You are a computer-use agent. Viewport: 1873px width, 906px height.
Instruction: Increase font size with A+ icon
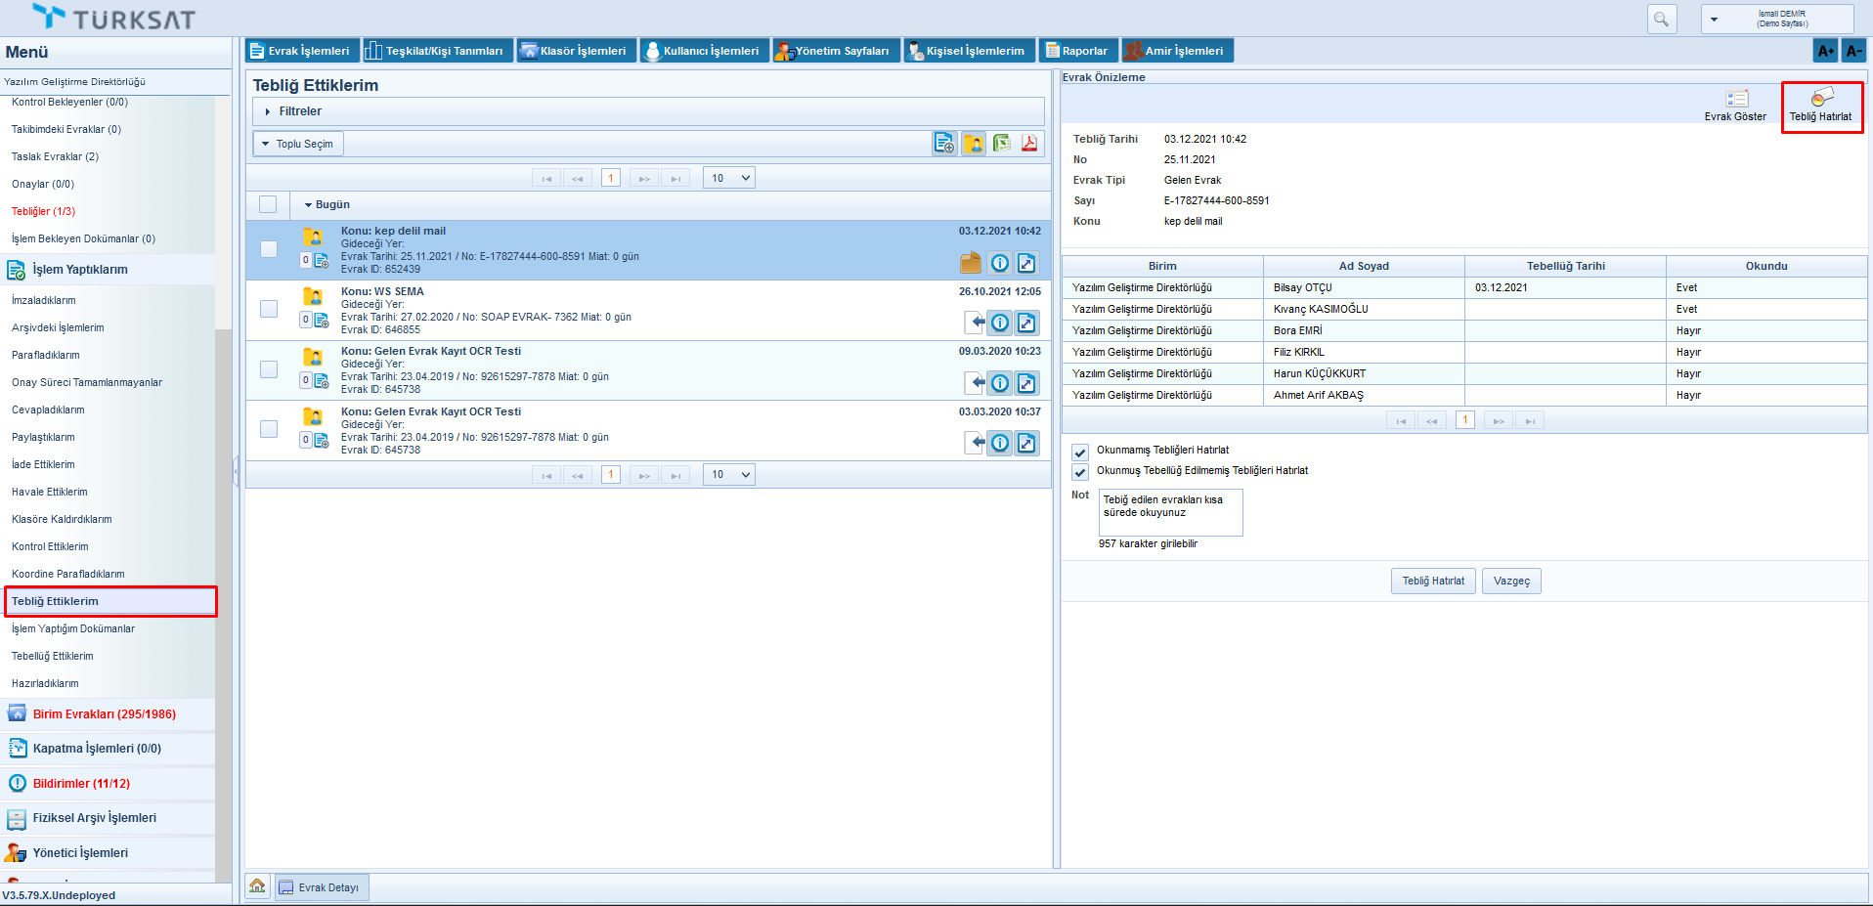pyautogui.click(x=1825, y=51)
